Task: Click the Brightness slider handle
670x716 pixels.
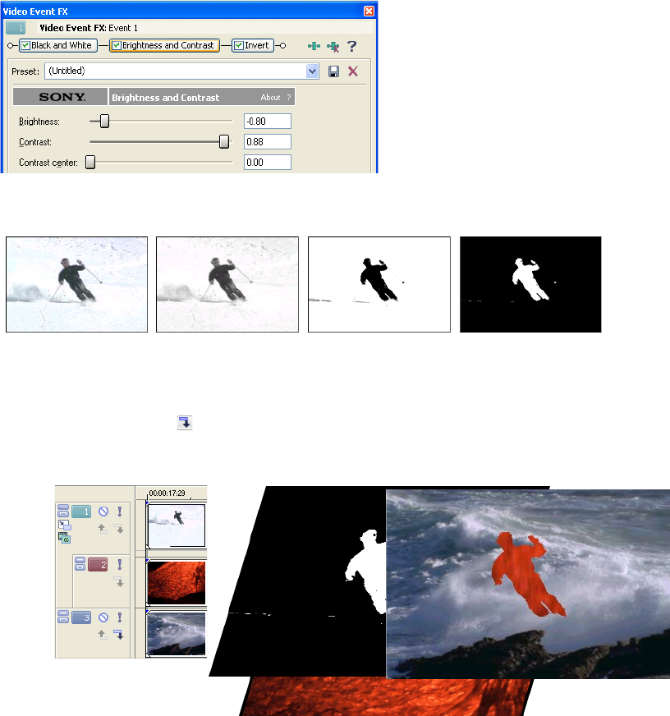Action: click(x=104, y=121)
